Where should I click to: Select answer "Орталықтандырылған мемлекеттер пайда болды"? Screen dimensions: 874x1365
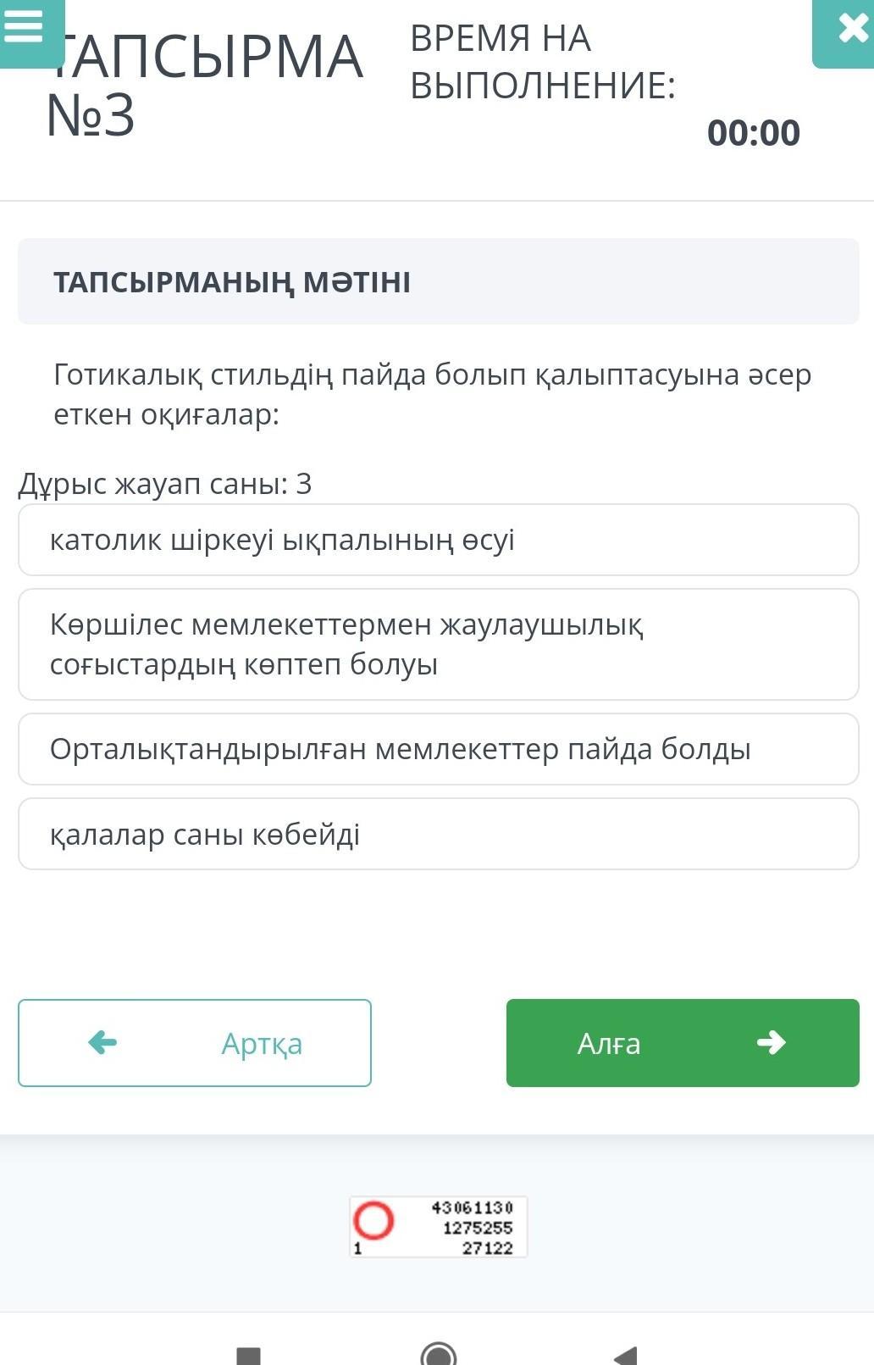pyautogui.click(x=438, y=749)
